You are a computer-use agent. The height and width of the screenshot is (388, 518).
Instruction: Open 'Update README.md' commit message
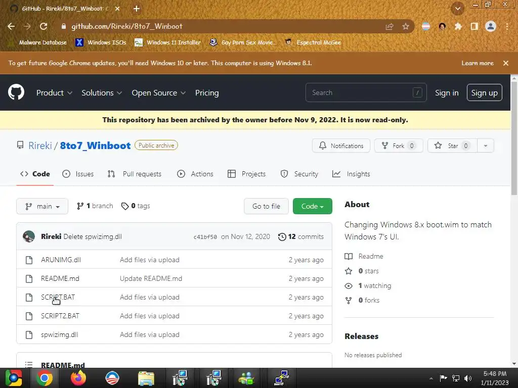pyautogui.click(x=151, y=278)
